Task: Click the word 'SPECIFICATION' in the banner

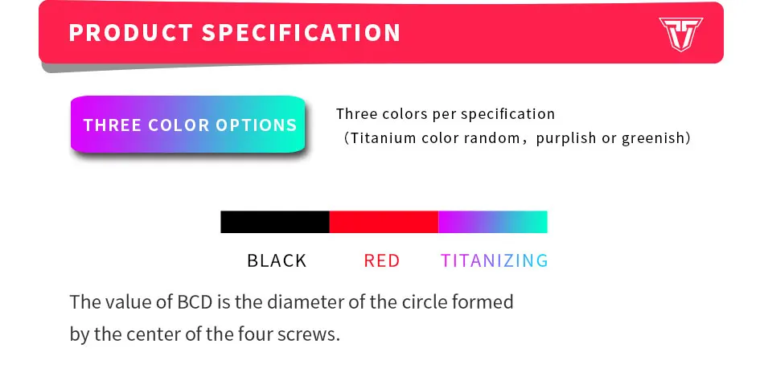Action: click(301, 33)
